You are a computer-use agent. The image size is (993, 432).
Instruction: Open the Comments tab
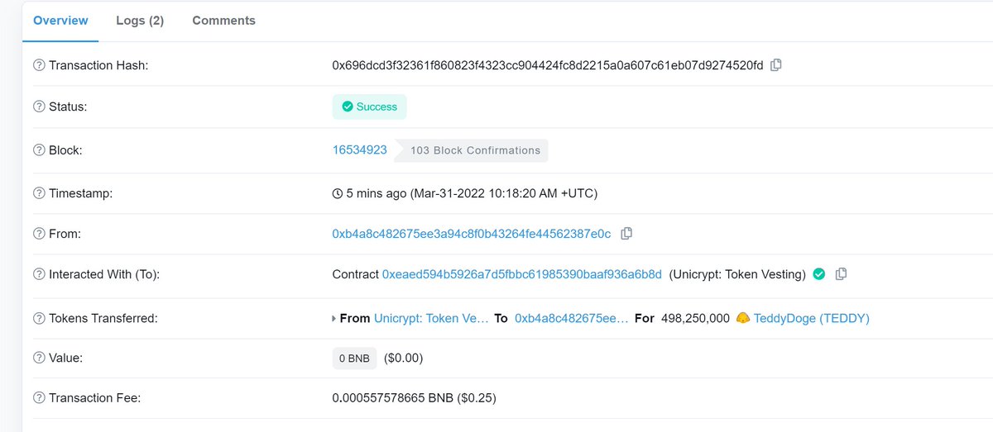click(223, 21)
